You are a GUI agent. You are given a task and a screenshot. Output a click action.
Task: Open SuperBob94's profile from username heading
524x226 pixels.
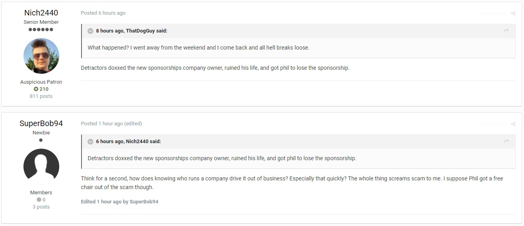41,123
